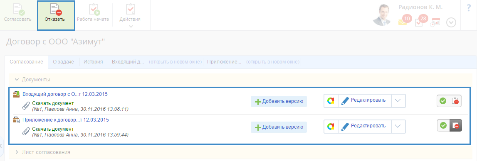Screen dimensions: 477x161
Task: Open the dropdown arrow next to first Редактировать
Action: 398,100
